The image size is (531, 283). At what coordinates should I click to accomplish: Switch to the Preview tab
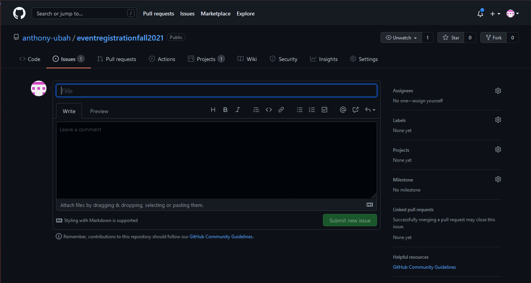click(99, 111)
